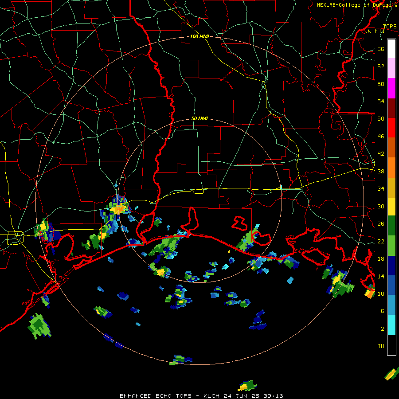Click the legend value 30
This screenshot has width=399, height=399.
pos(381,206)
